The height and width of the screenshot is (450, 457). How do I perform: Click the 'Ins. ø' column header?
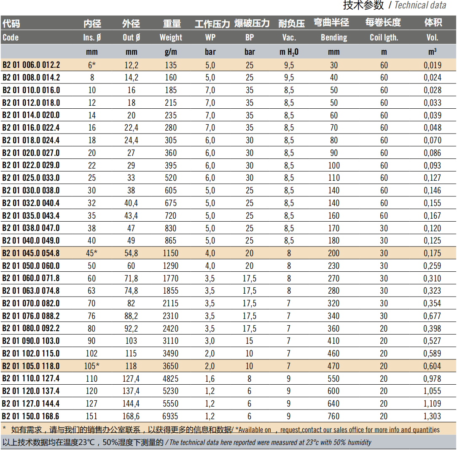[92, 37]
